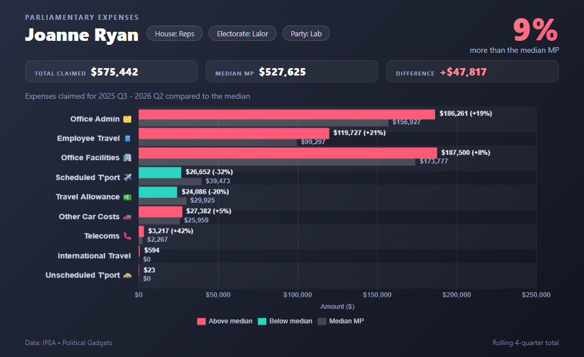The height and width of the screenshot is (357, 584).
Task: Click the Unscheduled T'port taxi icon
Action: tap(127, 275)
